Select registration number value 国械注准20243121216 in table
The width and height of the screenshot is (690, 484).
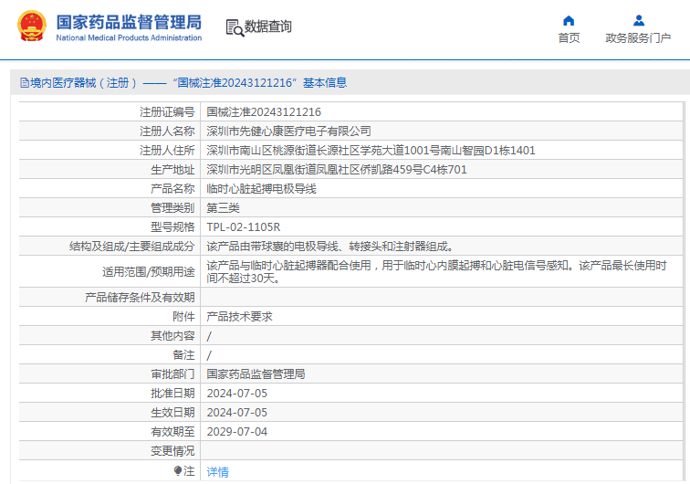click(264, 112)
